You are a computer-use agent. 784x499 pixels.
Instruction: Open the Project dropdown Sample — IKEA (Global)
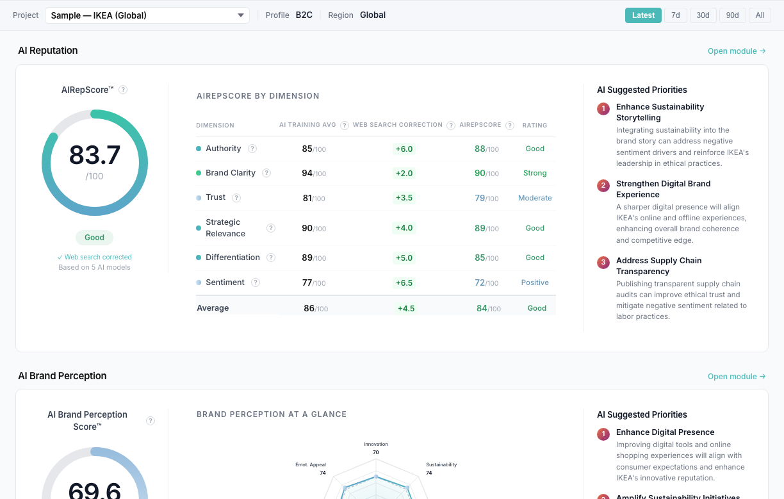[147, 15]
